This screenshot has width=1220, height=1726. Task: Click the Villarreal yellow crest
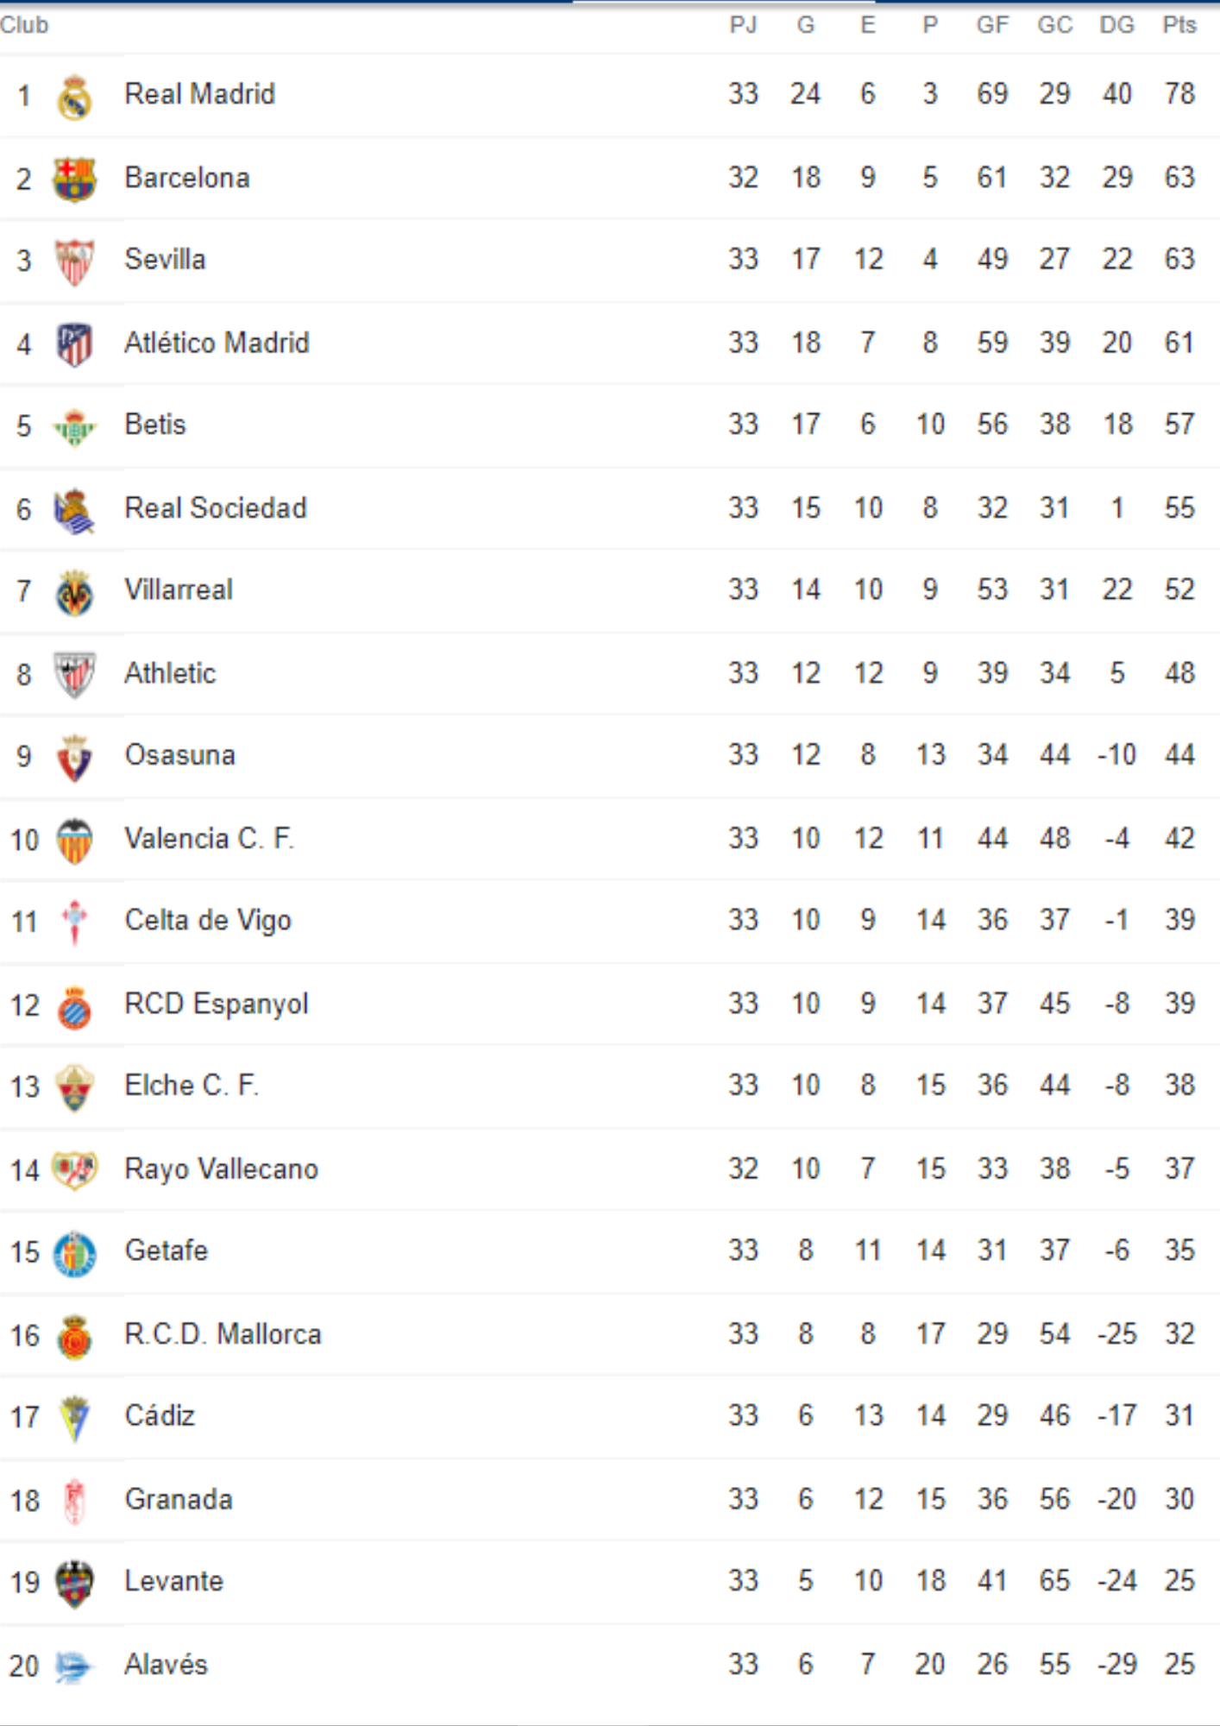[75, 593]
